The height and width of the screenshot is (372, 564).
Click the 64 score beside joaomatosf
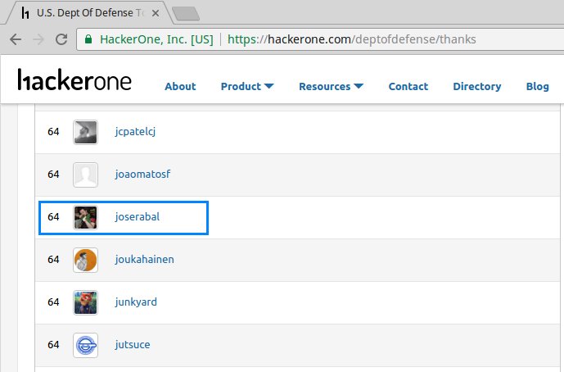click(53, 175)
